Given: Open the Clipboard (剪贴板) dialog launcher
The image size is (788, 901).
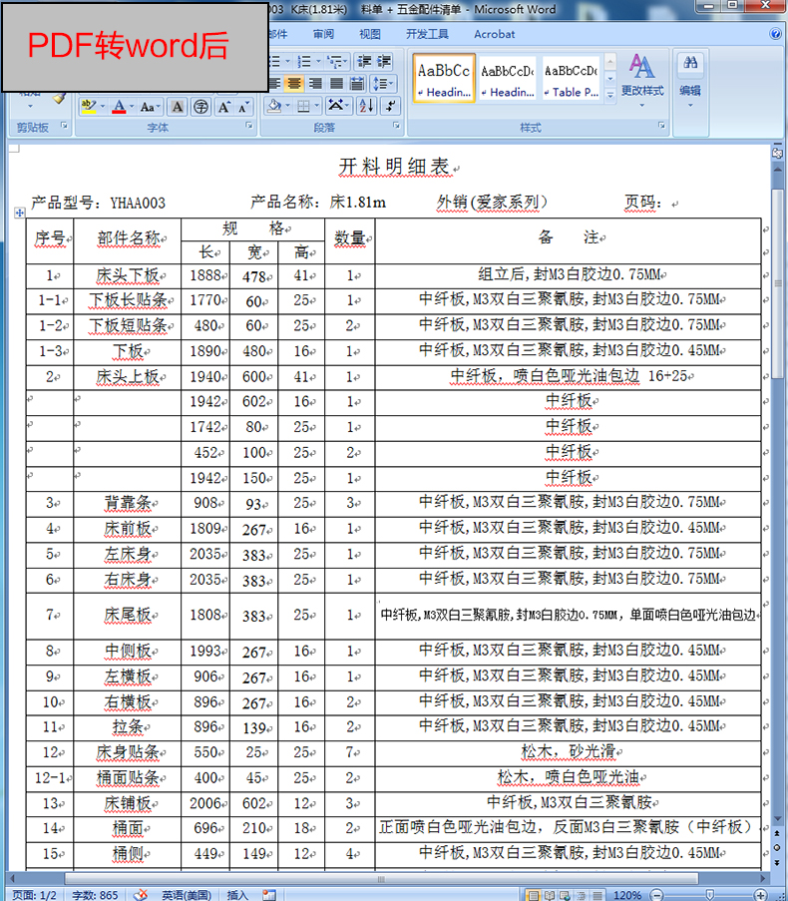Looking at the screenshot, I should tap(64, 126).
